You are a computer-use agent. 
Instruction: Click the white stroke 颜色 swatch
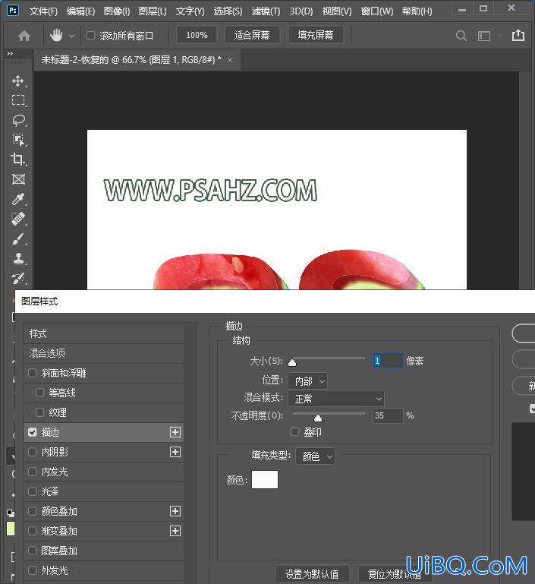coord(265,479)
